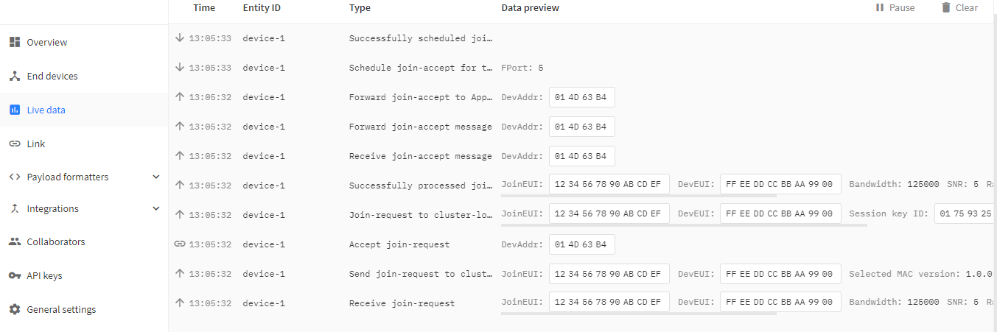Click the Collaborators people icon
Viewport: 997px width, 332px height.
(14, 242)
